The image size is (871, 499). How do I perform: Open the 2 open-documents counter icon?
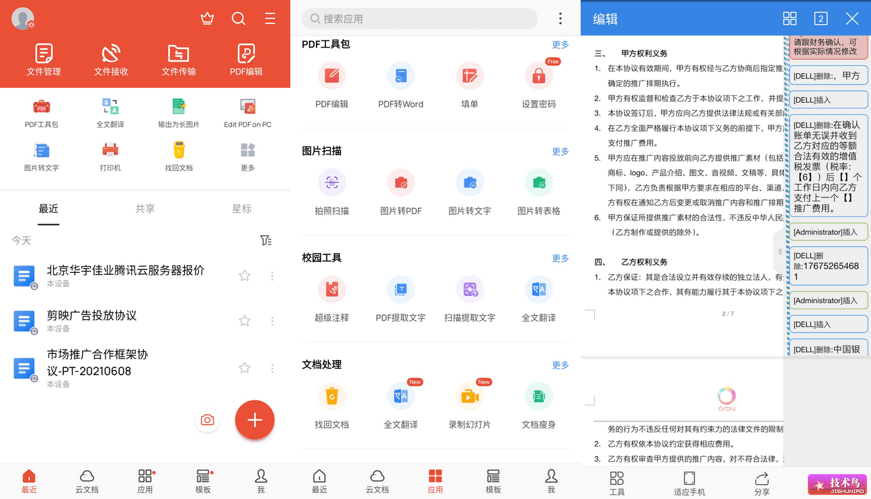tap(821, 19)
